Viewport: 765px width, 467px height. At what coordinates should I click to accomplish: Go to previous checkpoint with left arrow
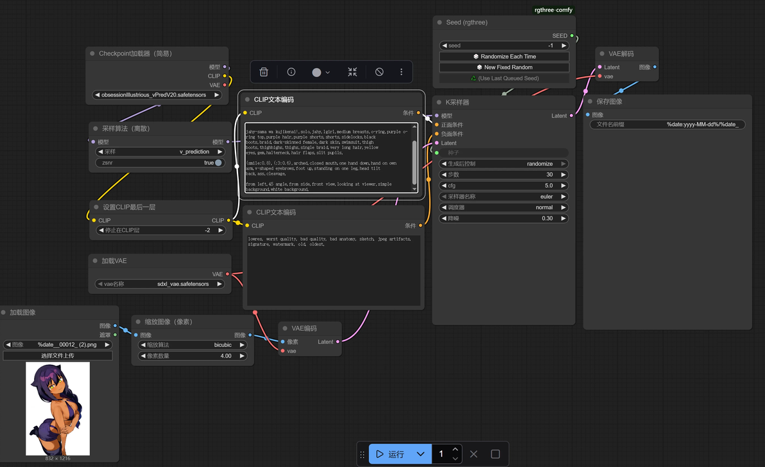pos(98,95)
